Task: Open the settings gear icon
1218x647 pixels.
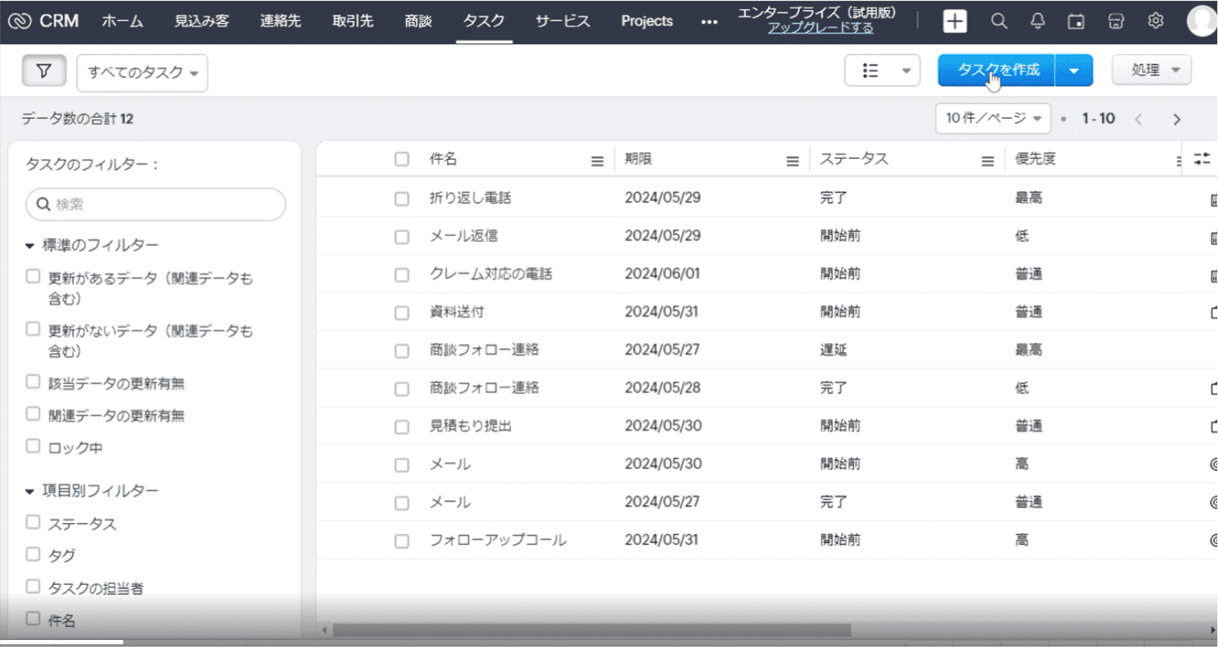Action: (1156, 21)
